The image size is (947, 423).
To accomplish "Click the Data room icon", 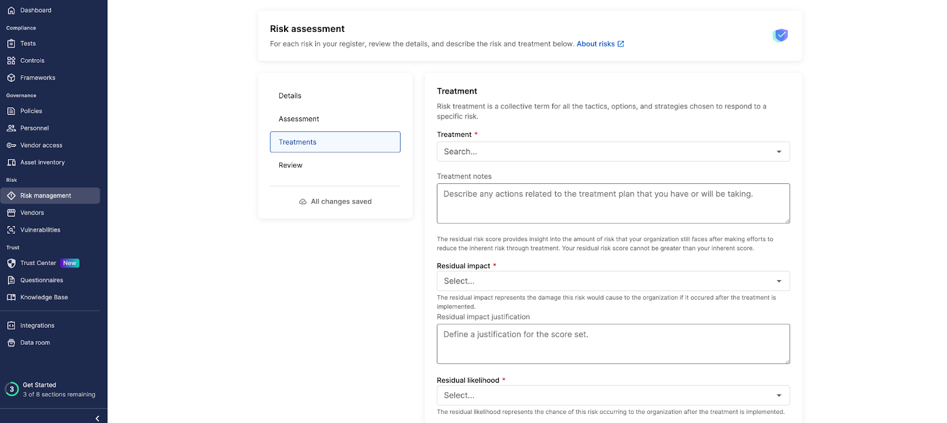I will tap(11, 343).
